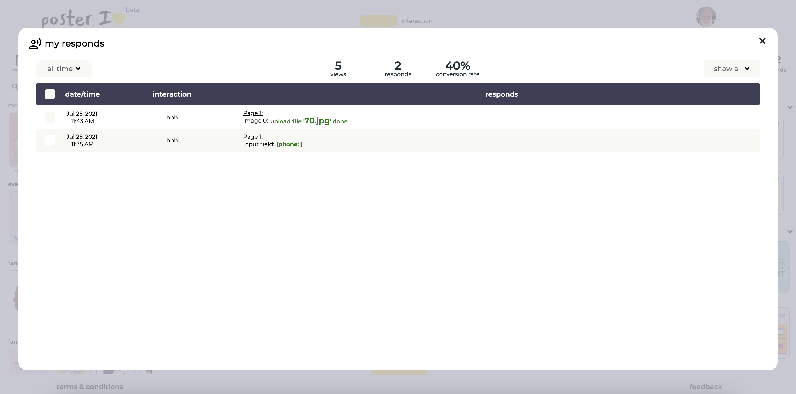Click the search magnifier icon
The width and height of the screenshot is (796, 394).
pos(15,87)
